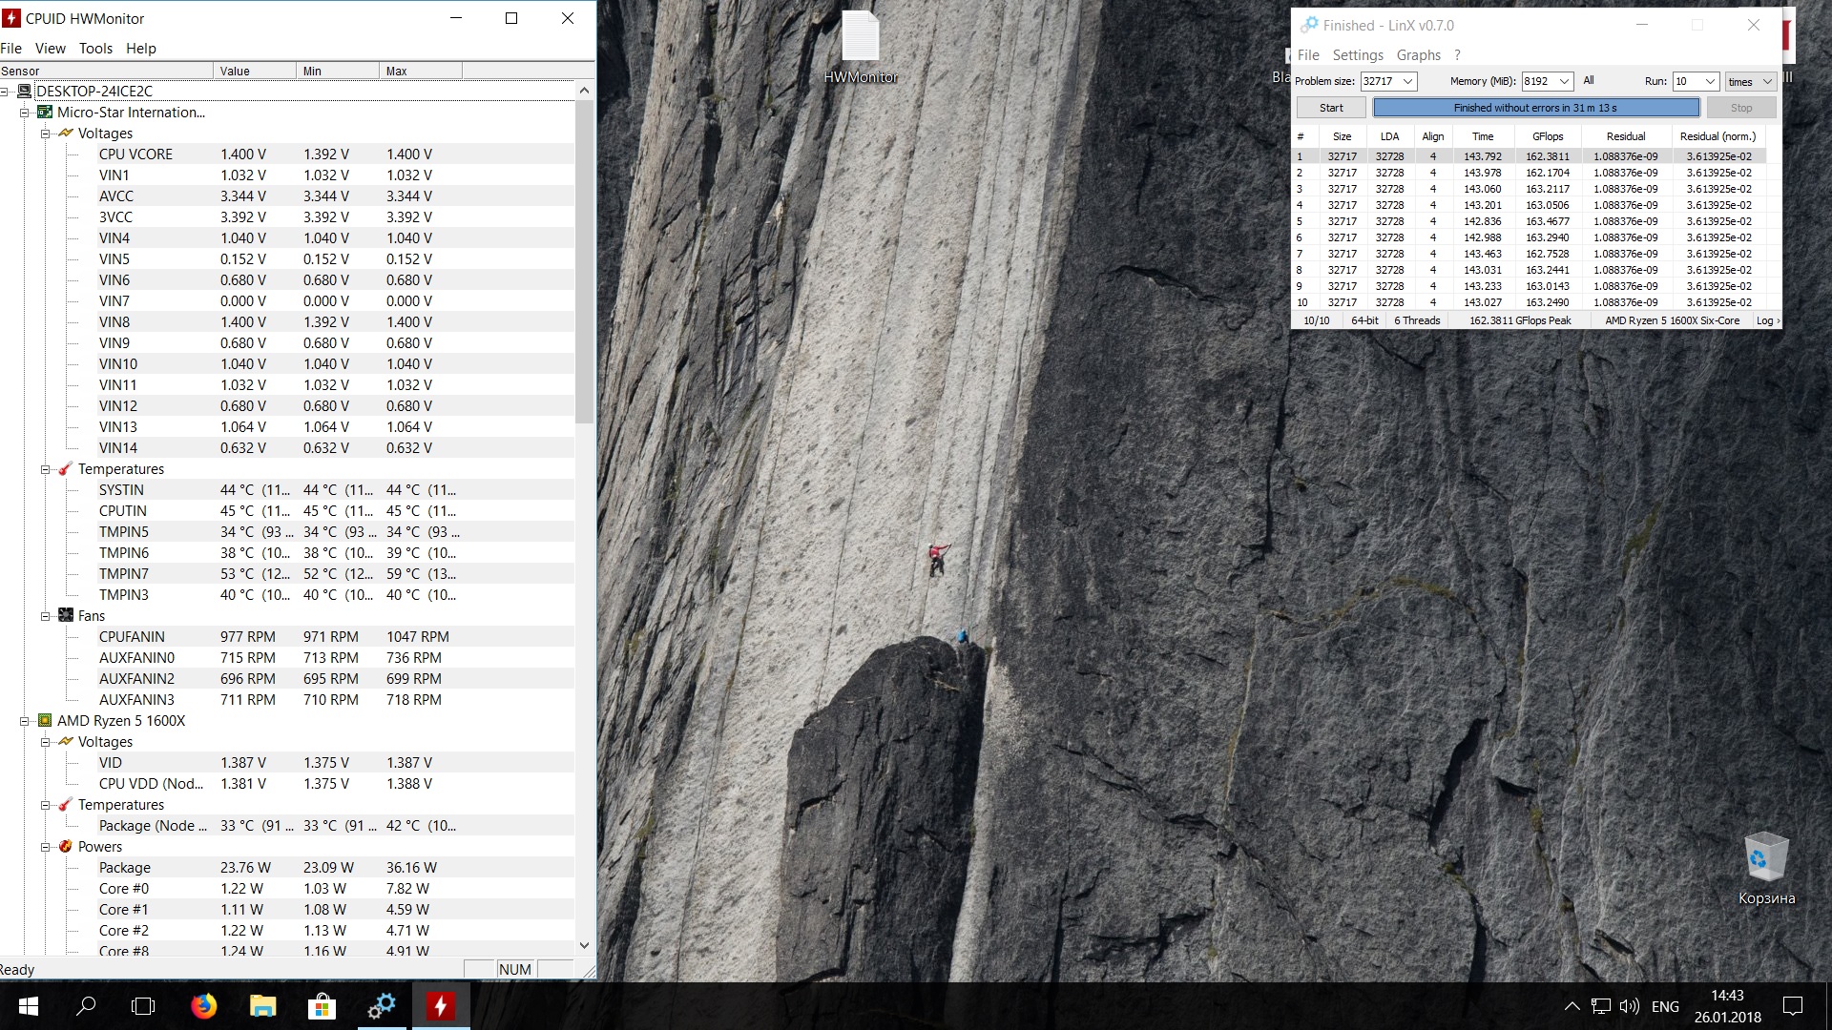Open Microsoft Store taskbar icon
Image resolution: width=1832 pixels, height=1030 pixels.
[322, 1006]
